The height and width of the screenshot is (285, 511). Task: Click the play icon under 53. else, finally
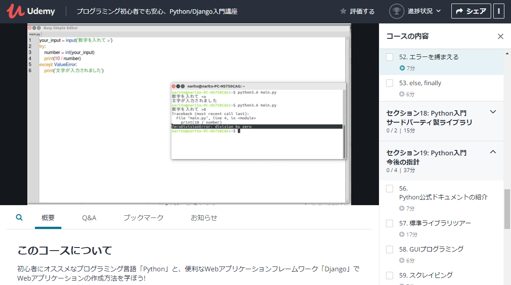[402, 94]
